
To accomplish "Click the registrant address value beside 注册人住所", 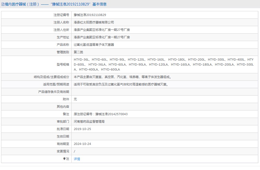I will [x=102, y=30].
